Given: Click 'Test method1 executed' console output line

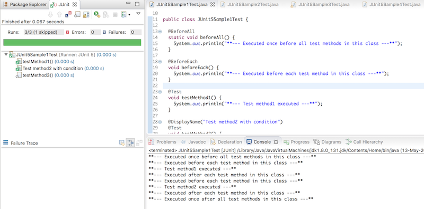Looking at the screenshot, I should (192, 169).
